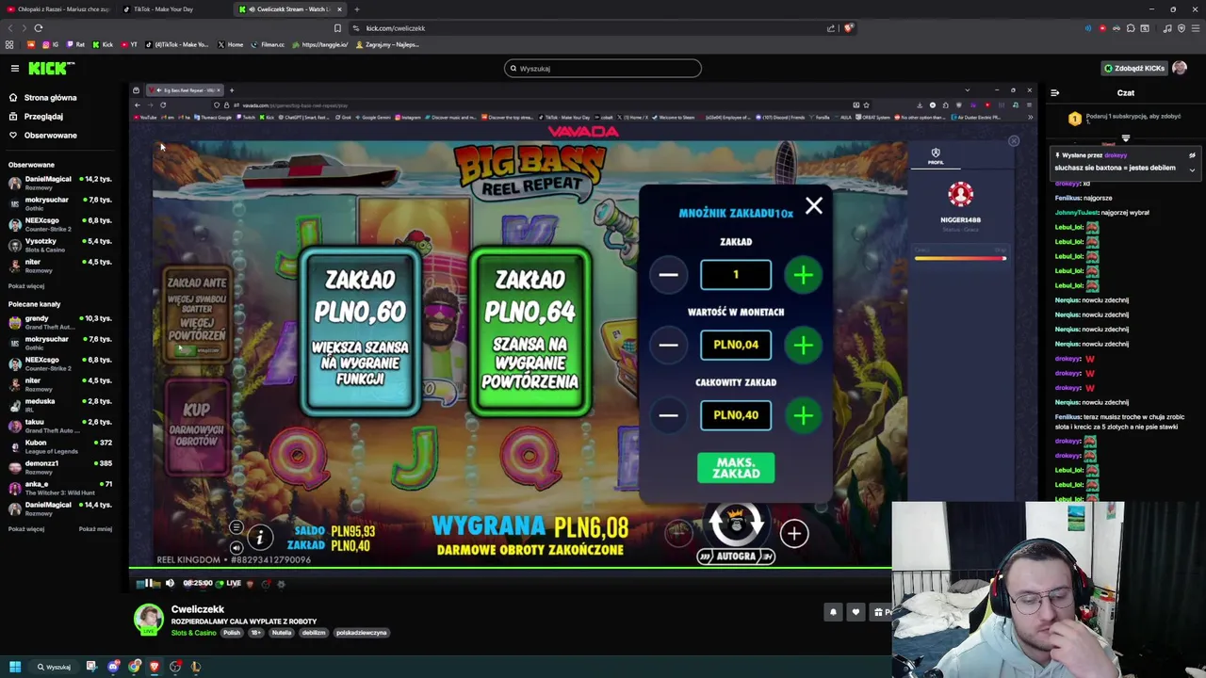This screenshot has height=678, width=1206.
Task: Open anka_e Witcher 3 channel
Action: [60, 489]
